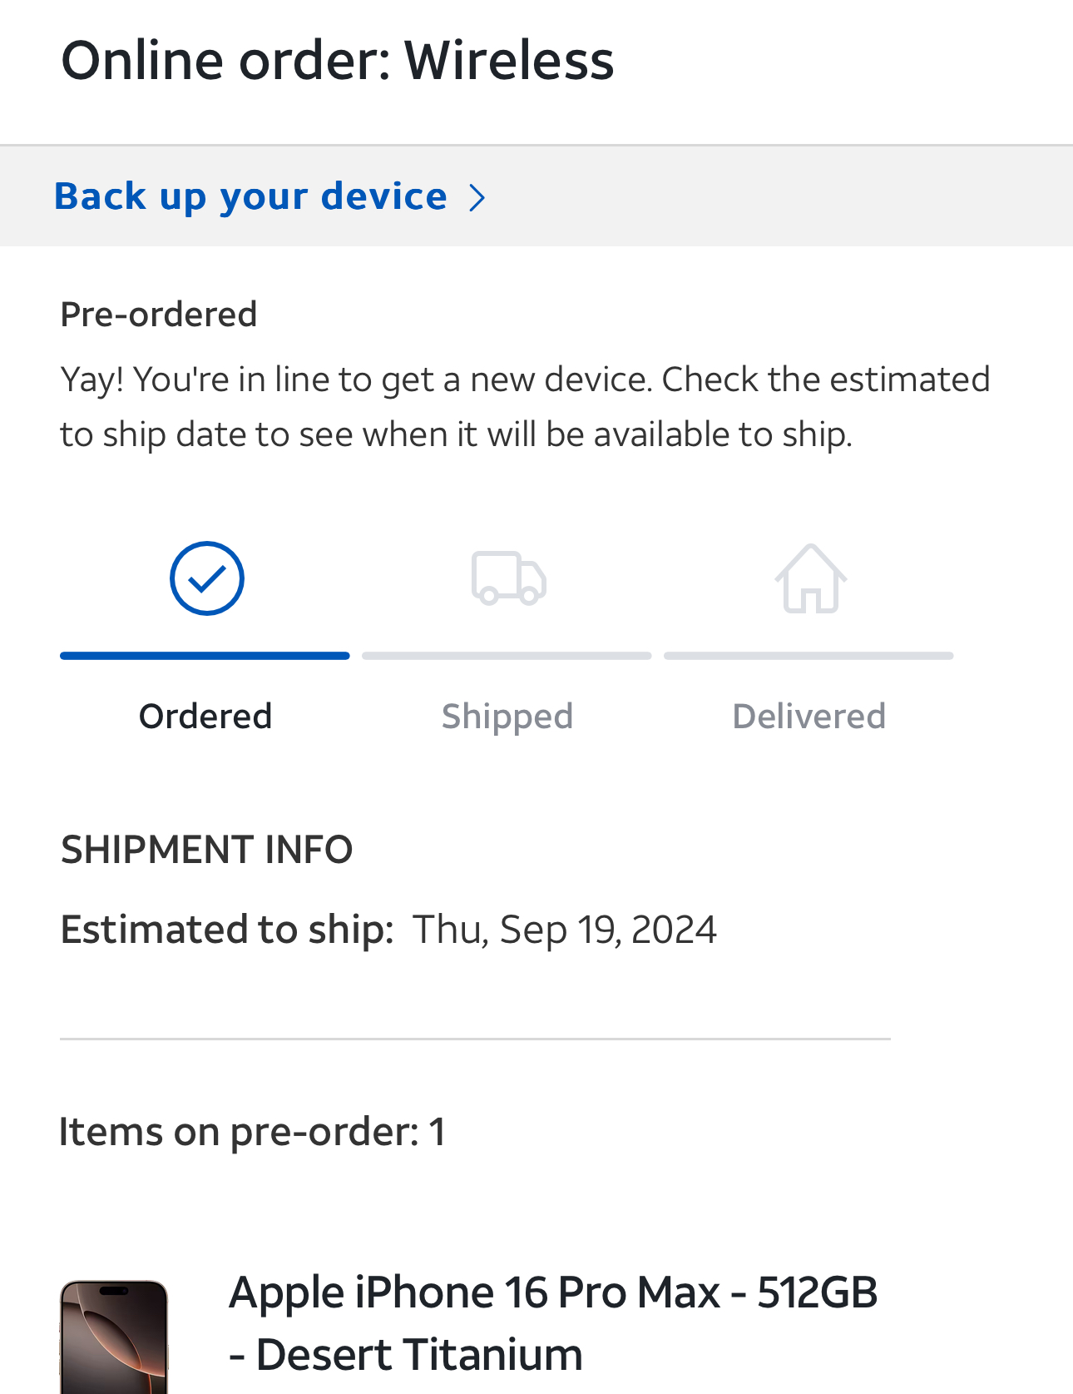Image resolution: width=1073 pixels, height=1394 pixels.
Task: Click the Delivered house icon
Action: 810,578
